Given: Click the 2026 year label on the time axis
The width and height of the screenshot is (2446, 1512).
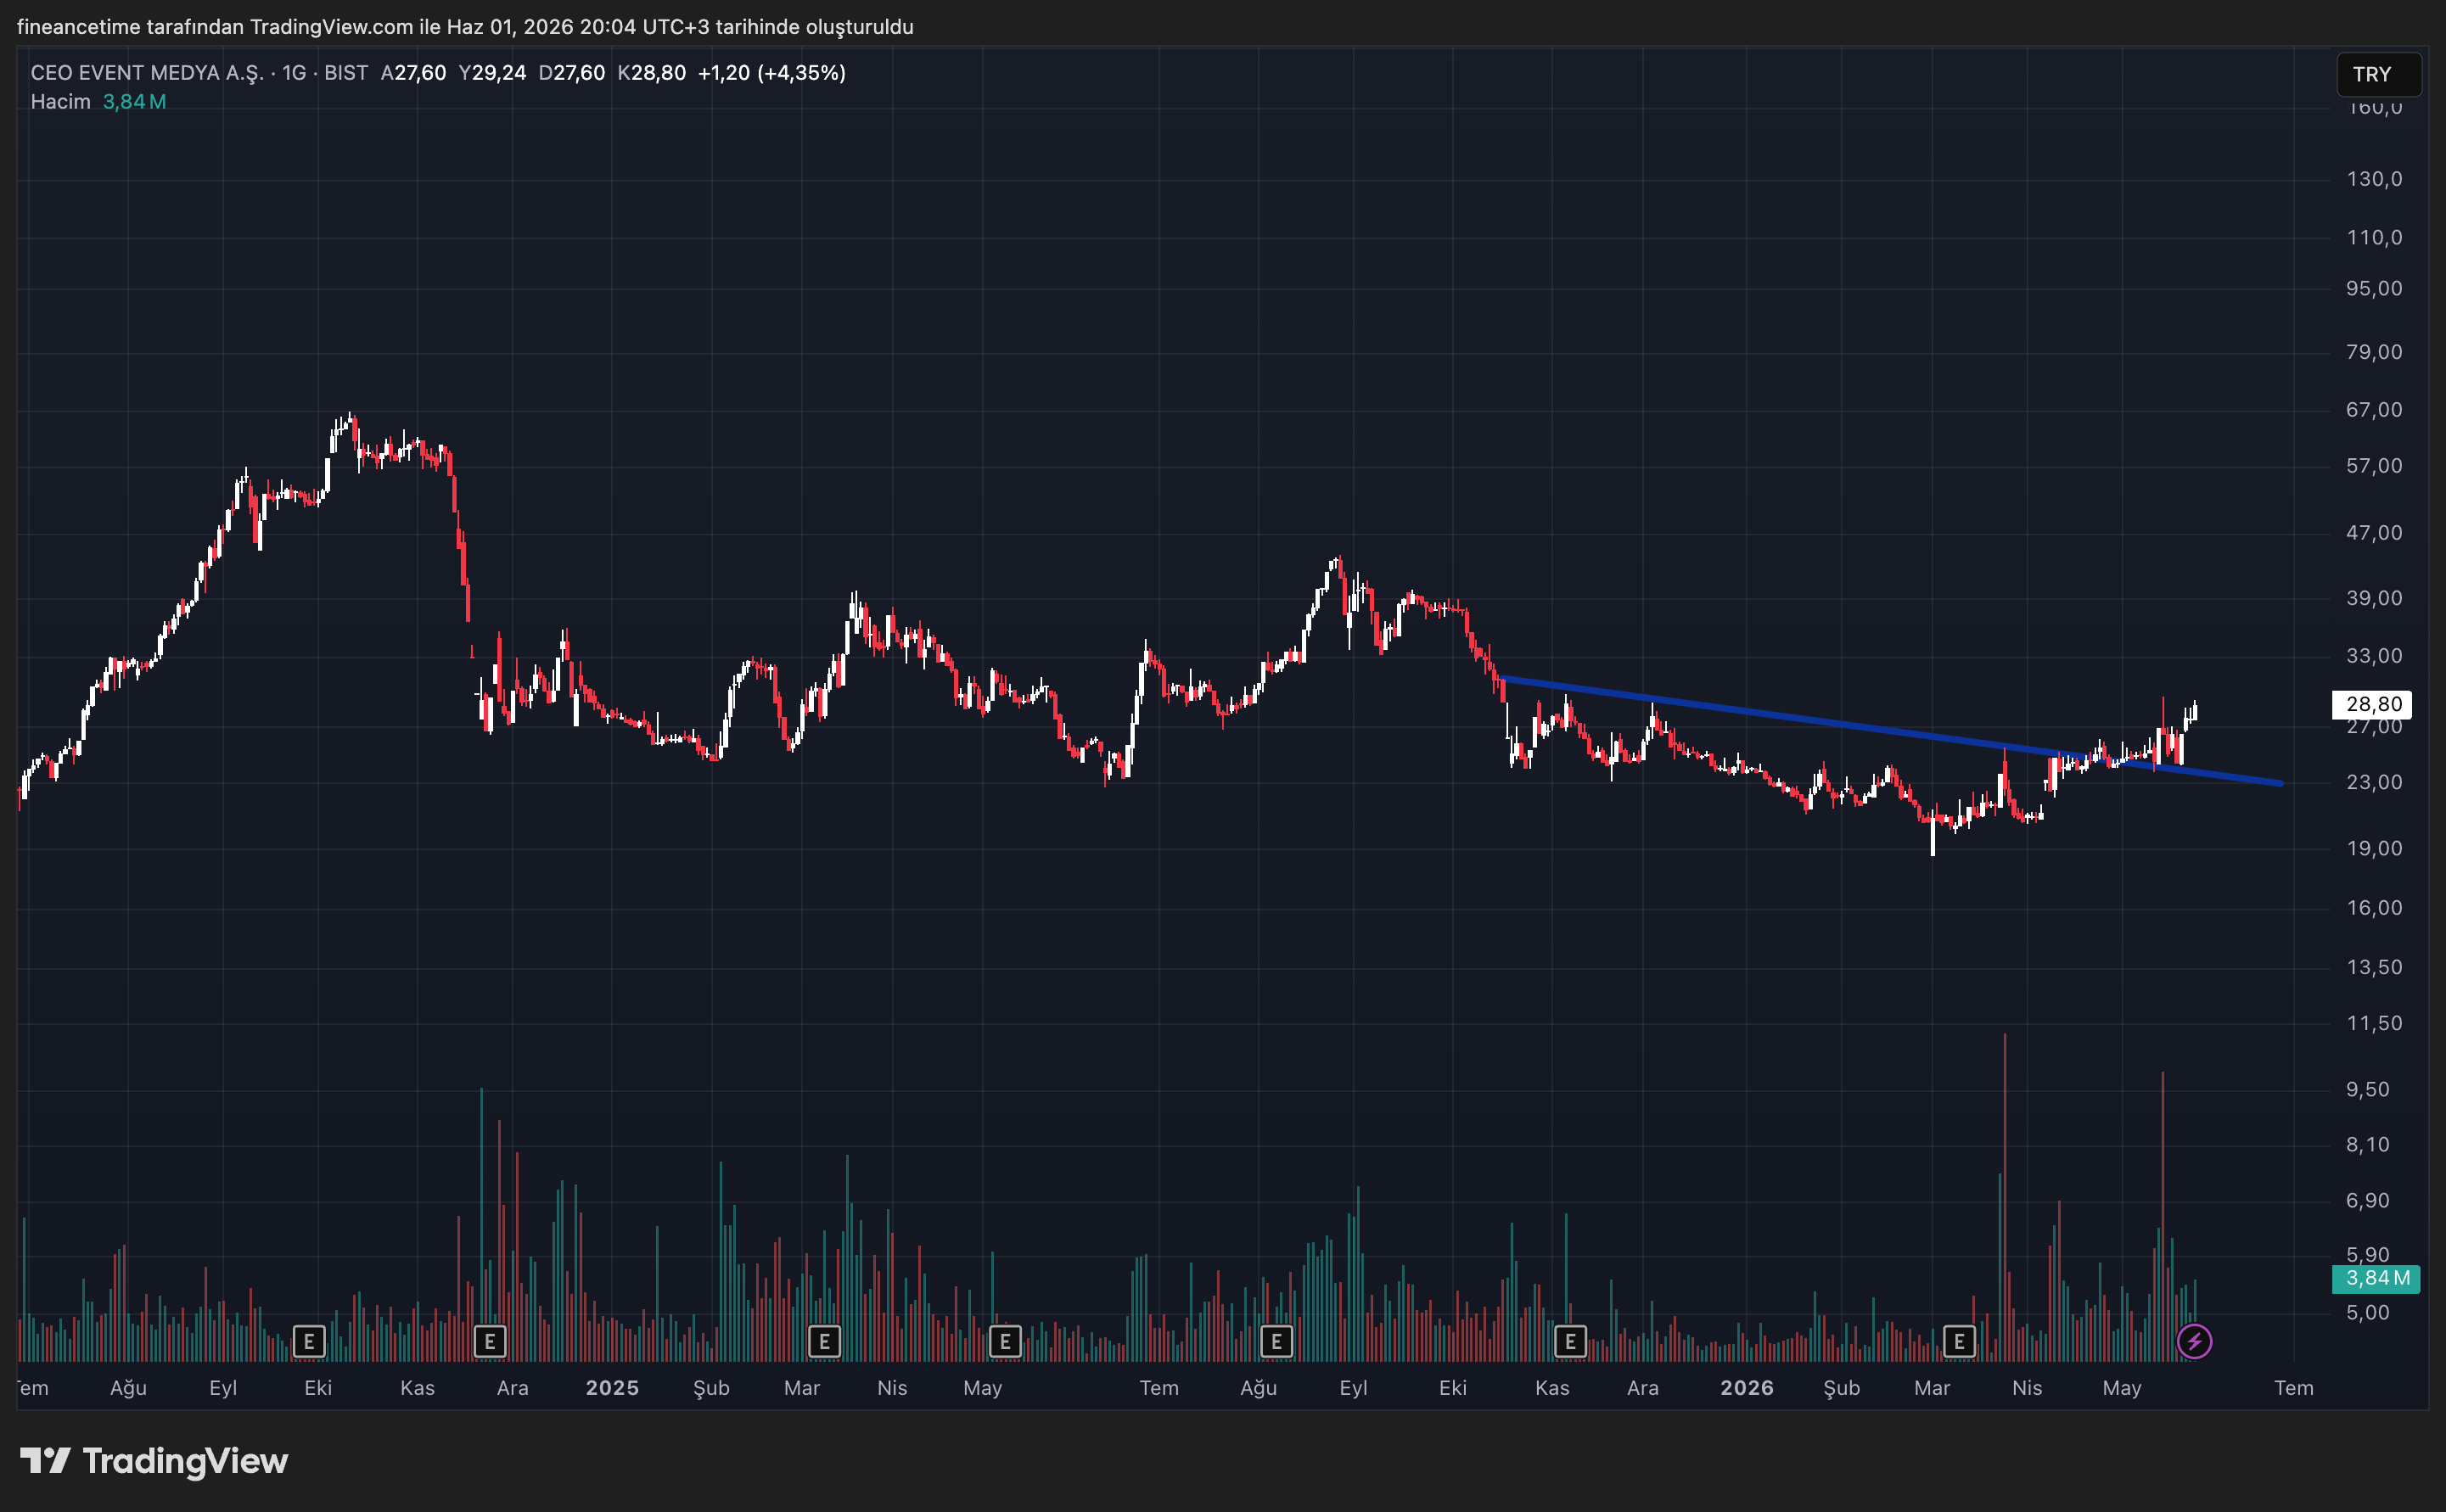Looking at the screenshot, I should pyautogui.click(x=1747, y=1388).
